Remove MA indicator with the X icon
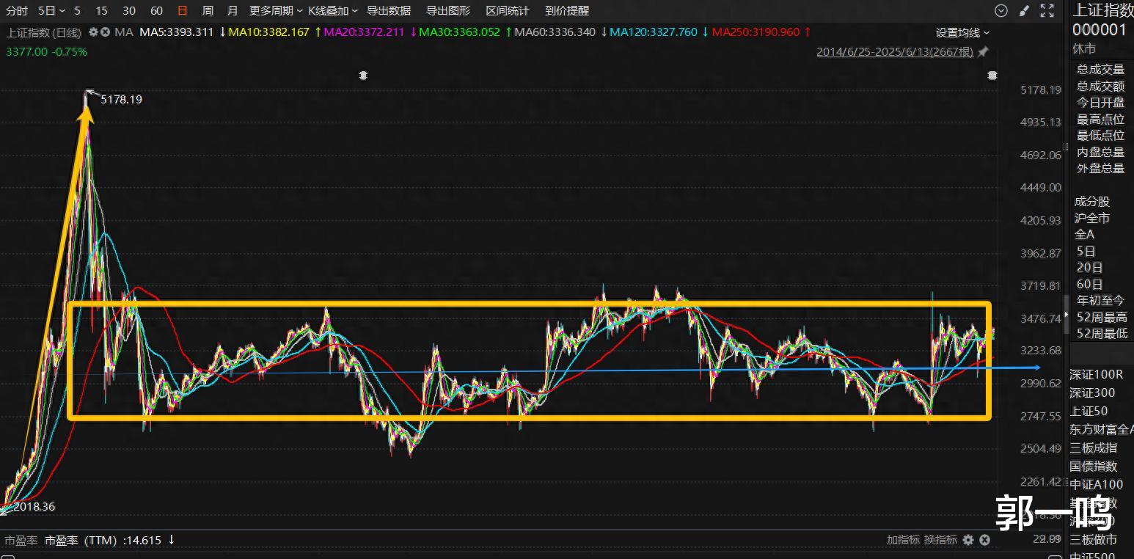 [x=106, y=32]
